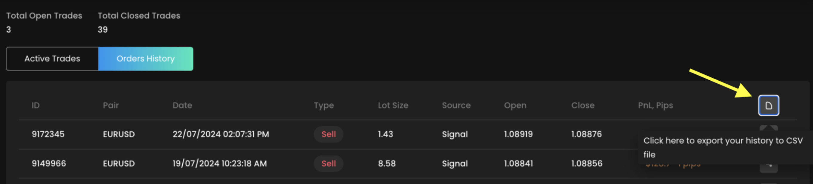The width and height of the screenshot is (813, 184).
Task: Click the 22/07/2024 02:07:31 PM date cell
Action: pos(221,134)
